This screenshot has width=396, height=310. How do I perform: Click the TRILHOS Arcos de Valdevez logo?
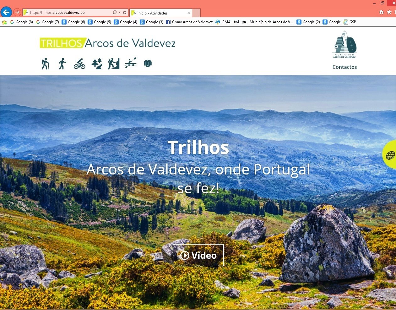[108, 43]
